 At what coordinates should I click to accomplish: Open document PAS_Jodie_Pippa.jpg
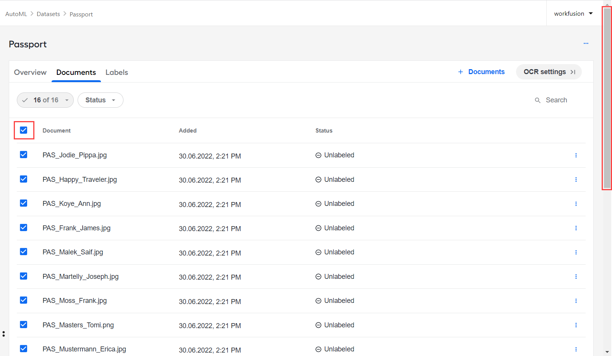75,155
